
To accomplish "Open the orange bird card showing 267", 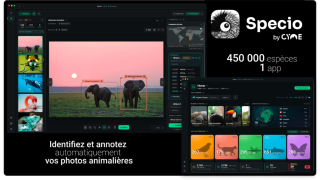I will click(202, 147).
